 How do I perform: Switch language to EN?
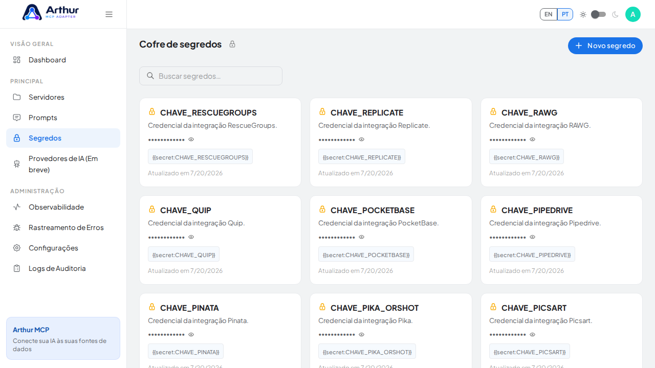tap(549, 14)
